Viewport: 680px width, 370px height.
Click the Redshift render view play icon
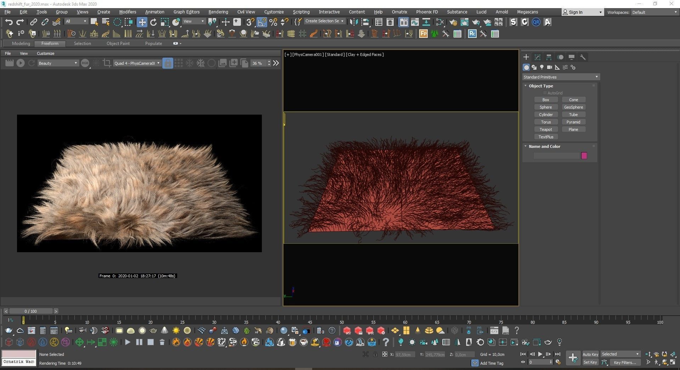(x=21, y=63)
